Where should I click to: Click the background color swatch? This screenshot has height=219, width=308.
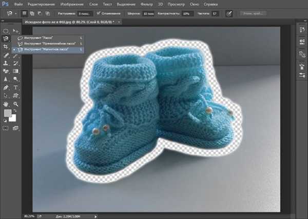point(13,118)
